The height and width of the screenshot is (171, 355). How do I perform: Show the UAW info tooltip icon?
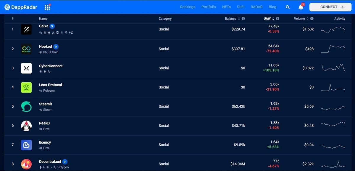tap(277, 19)
